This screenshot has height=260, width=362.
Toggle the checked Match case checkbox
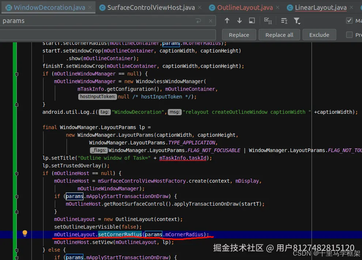click(349, 21)
